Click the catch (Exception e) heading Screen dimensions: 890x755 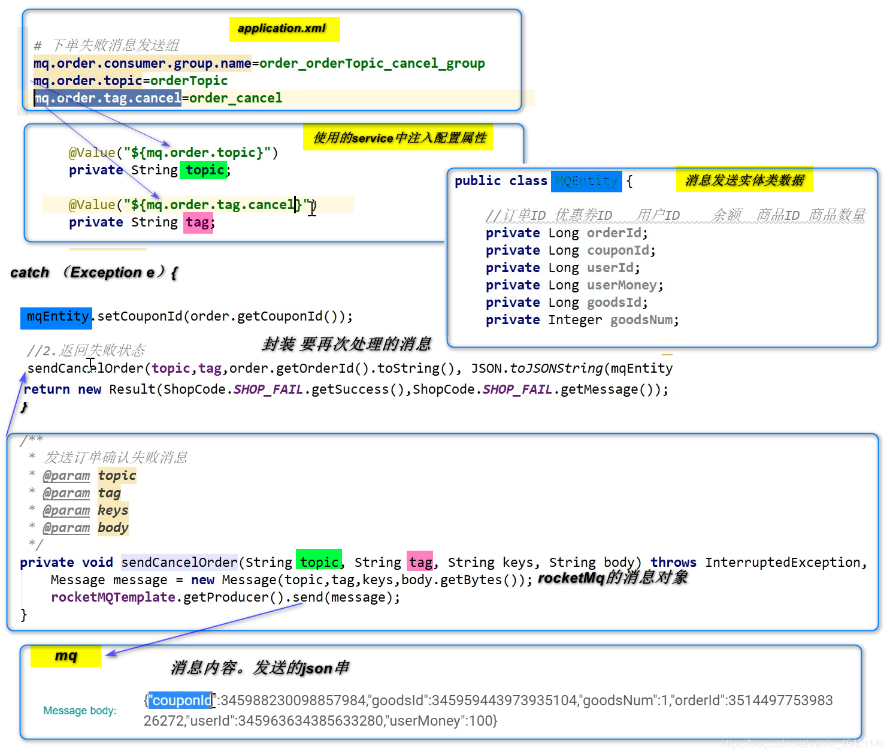[94, 273]
